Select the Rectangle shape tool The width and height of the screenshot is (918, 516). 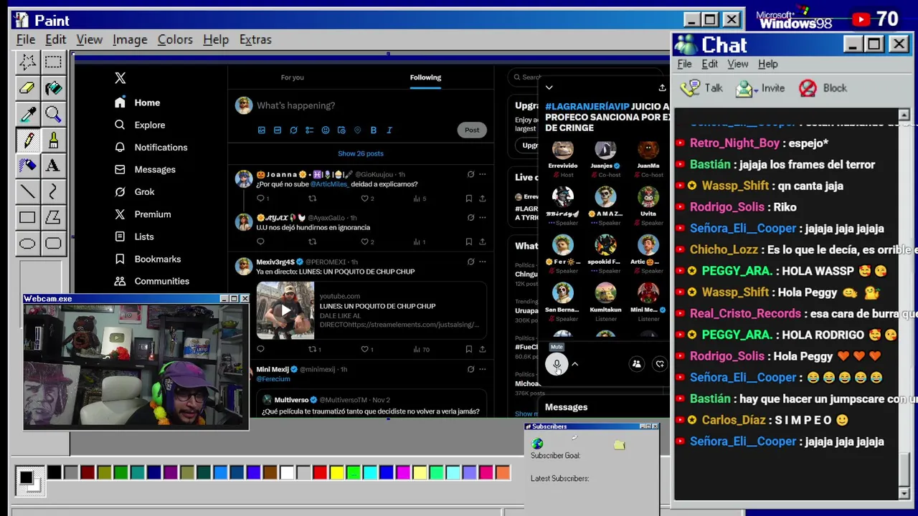[27, 217]
